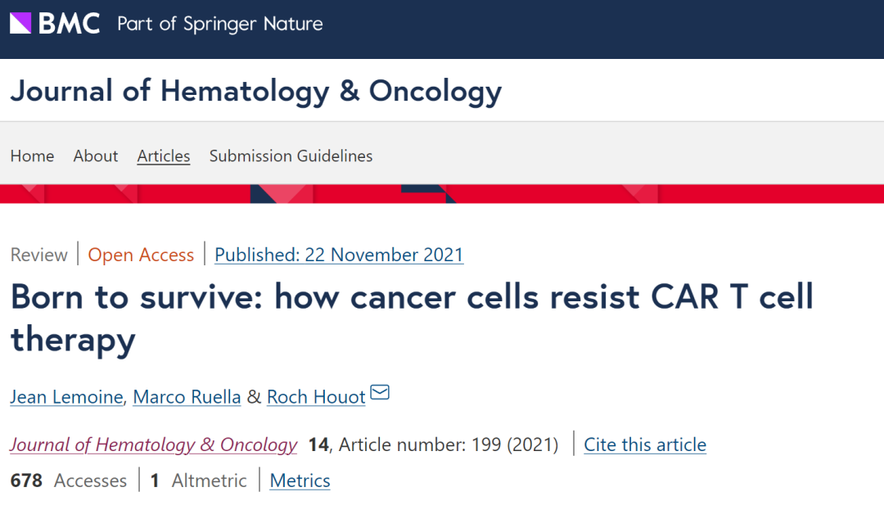The height and width of the screenshot is (510, 884).
Task: Click the envelope icon beside Roch Houot
Action: click(380, 392)
